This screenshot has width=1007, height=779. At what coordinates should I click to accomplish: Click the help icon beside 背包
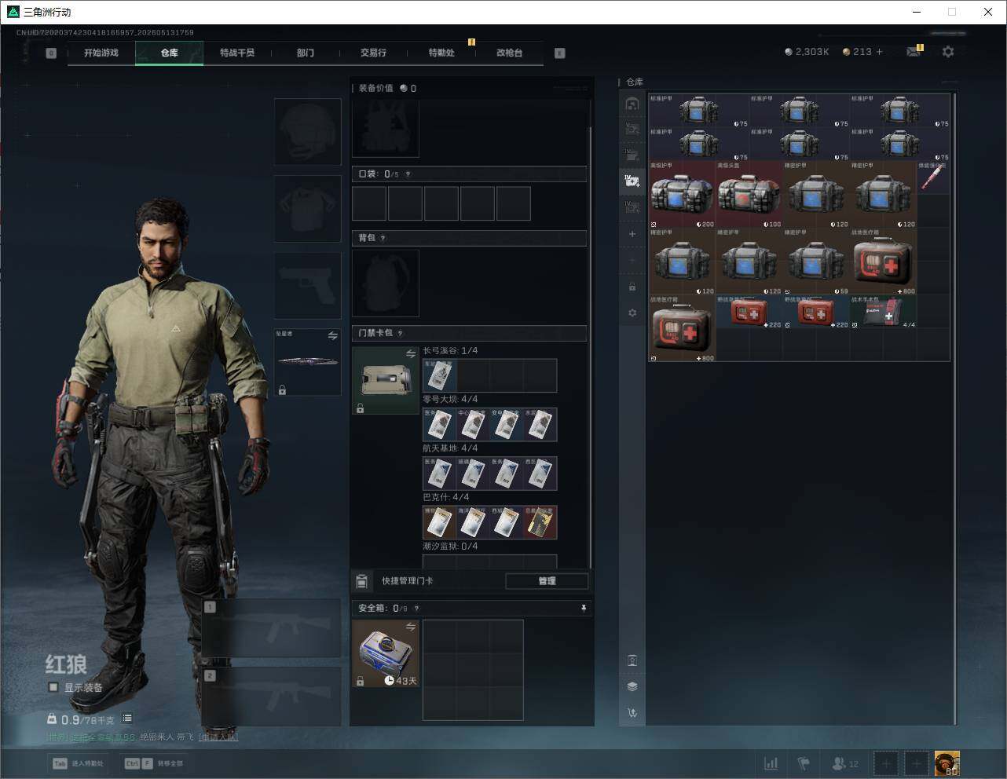pyautogui.click(x=383, y=238)
